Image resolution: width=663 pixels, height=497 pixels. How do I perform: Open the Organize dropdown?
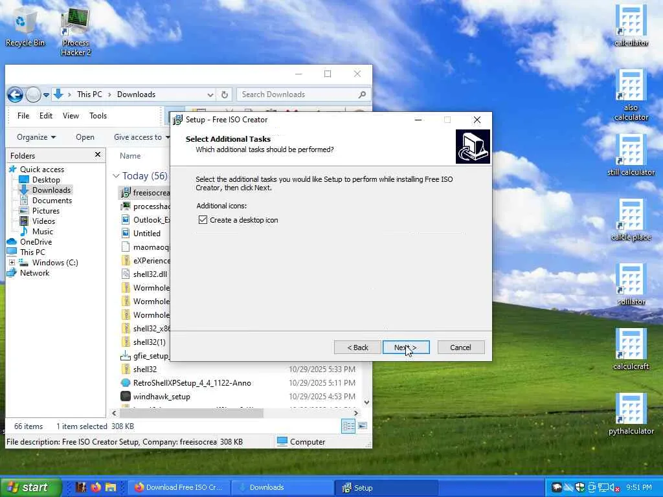pyautogui.click(x=36, y=137)
